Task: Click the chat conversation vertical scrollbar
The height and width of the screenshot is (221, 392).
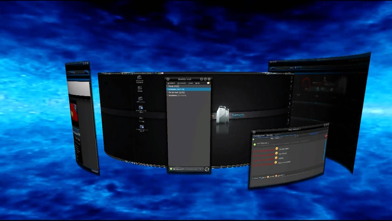Action: [325, 150]
